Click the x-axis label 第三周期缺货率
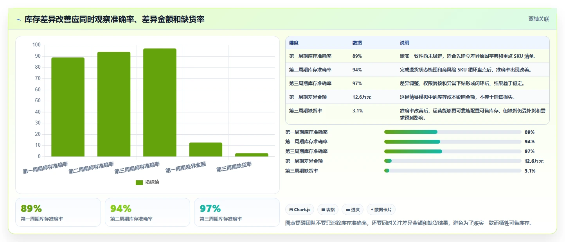565x242 pixels. point(234,167)
